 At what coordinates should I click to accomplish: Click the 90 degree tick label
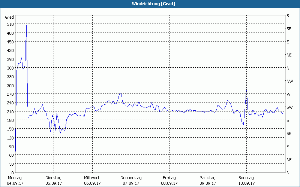pos(12,147)
